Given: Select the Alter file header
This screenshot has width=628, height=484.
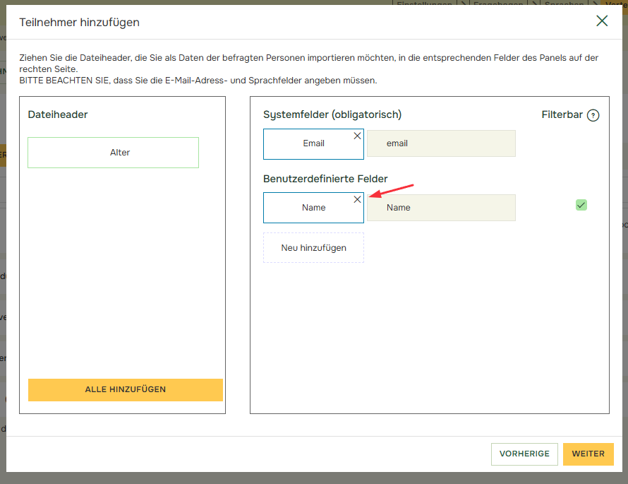Looking at the screenshot, I should (x=114, y=153).
